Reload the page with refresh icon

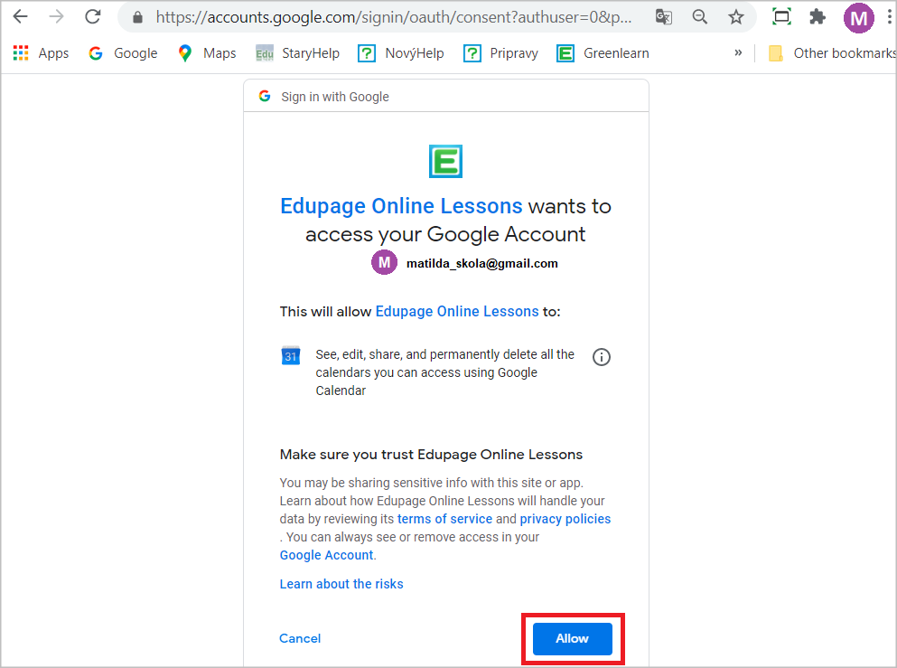[93, 16]
